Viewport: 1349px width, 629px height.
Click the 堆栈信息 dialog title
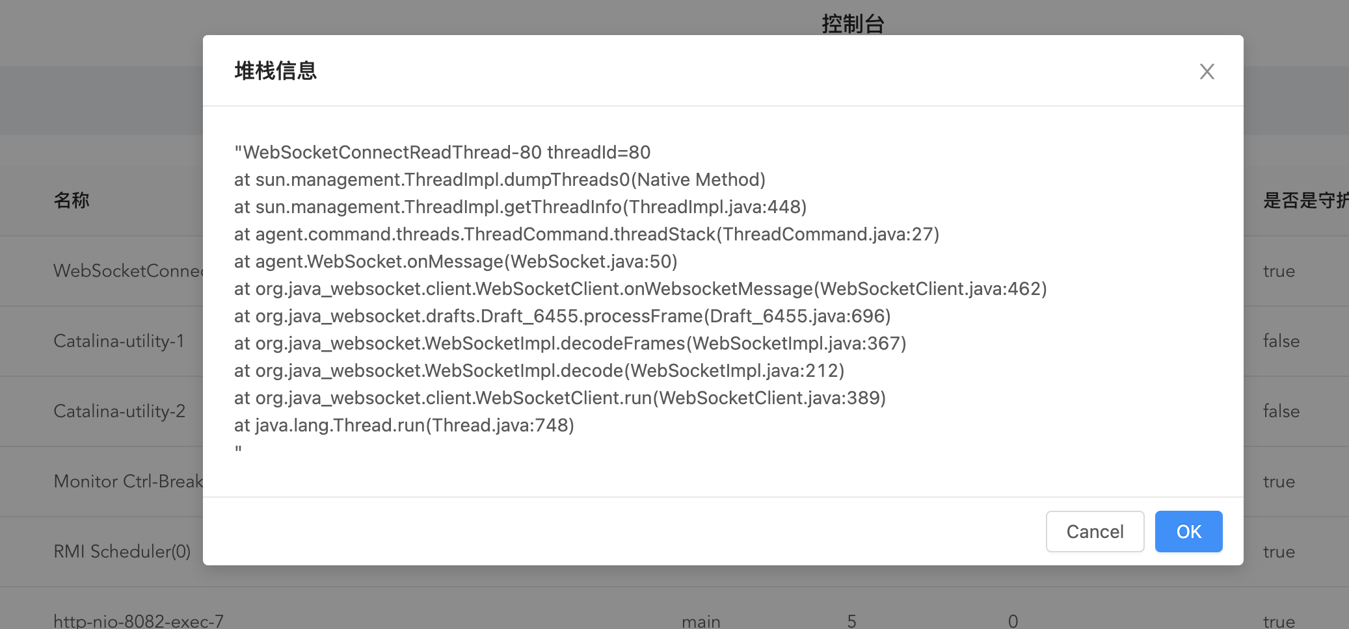pos(276,71)
